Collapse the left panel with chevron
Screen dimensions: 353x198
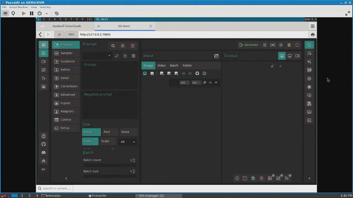coord(66,178)
